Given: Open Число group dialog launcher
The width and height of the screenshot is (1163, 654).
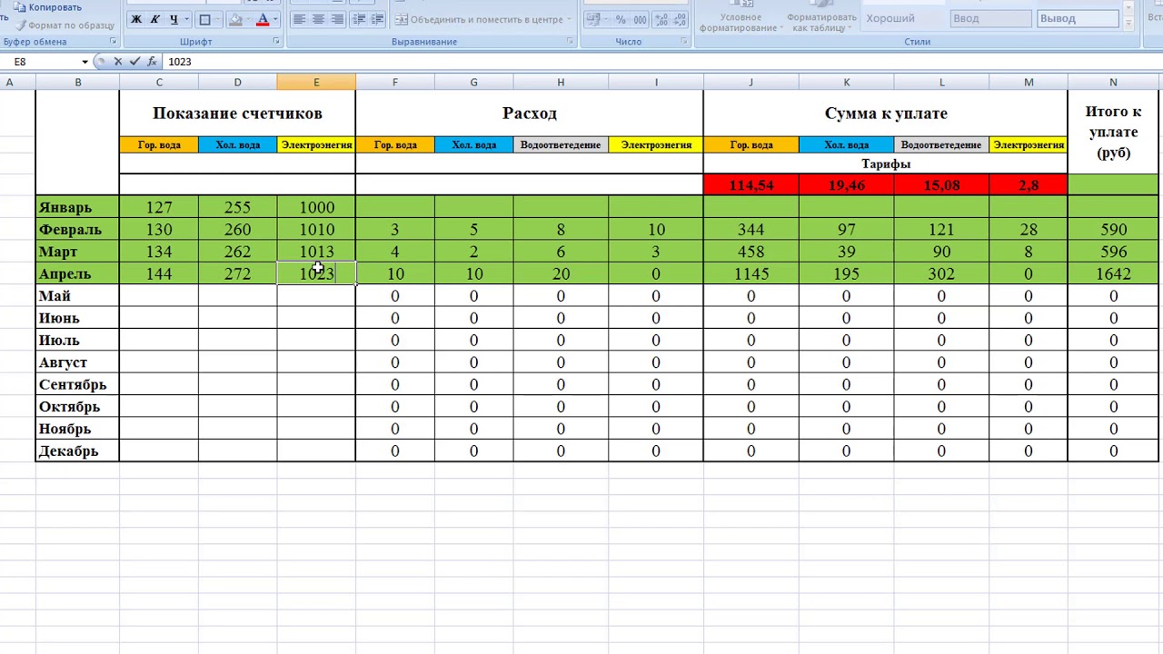Looking at the screenshot, I should (684, 42).
